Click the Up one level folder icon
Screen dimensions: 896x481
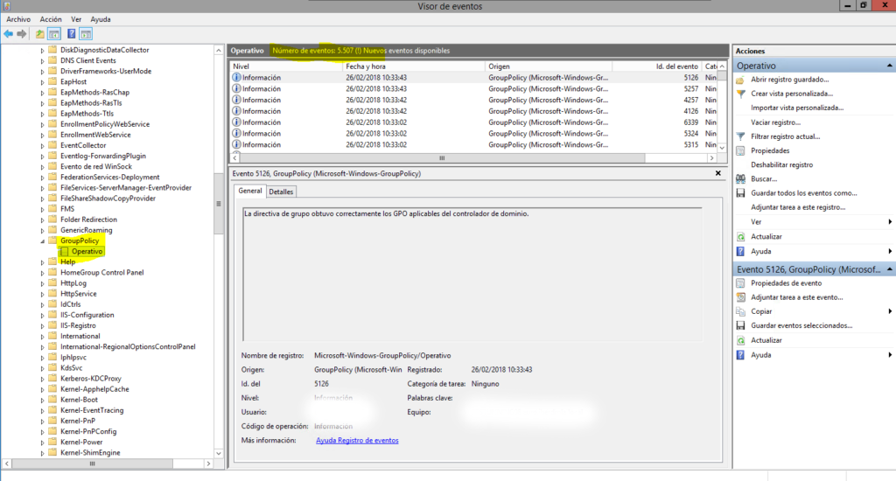pyautogui.click(x=39, y=34)
